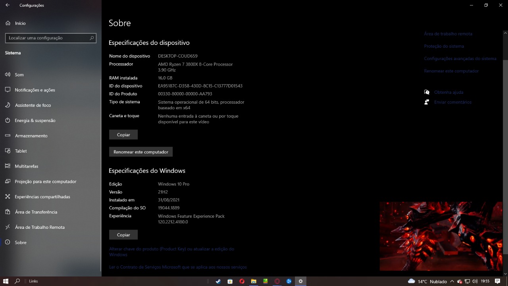Select Assistente de foco in sidebar

pyautogui.click(x=33, y=105)
